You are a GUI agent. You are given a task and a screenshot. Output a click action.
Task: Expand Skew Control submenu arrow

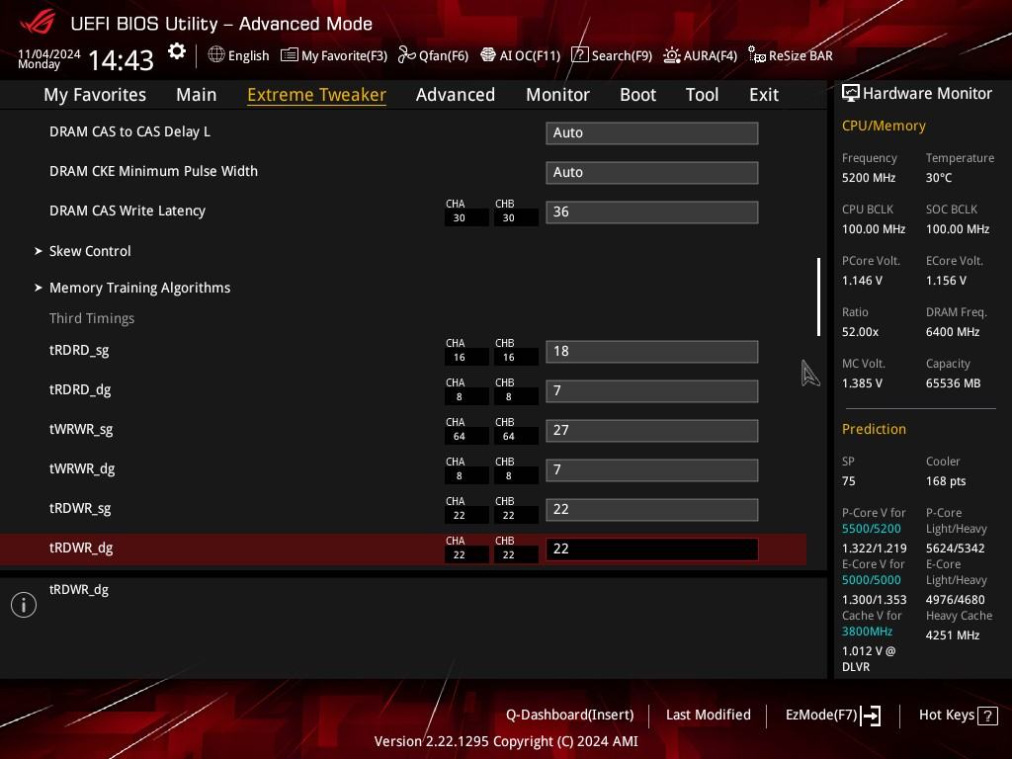point(39,251)
